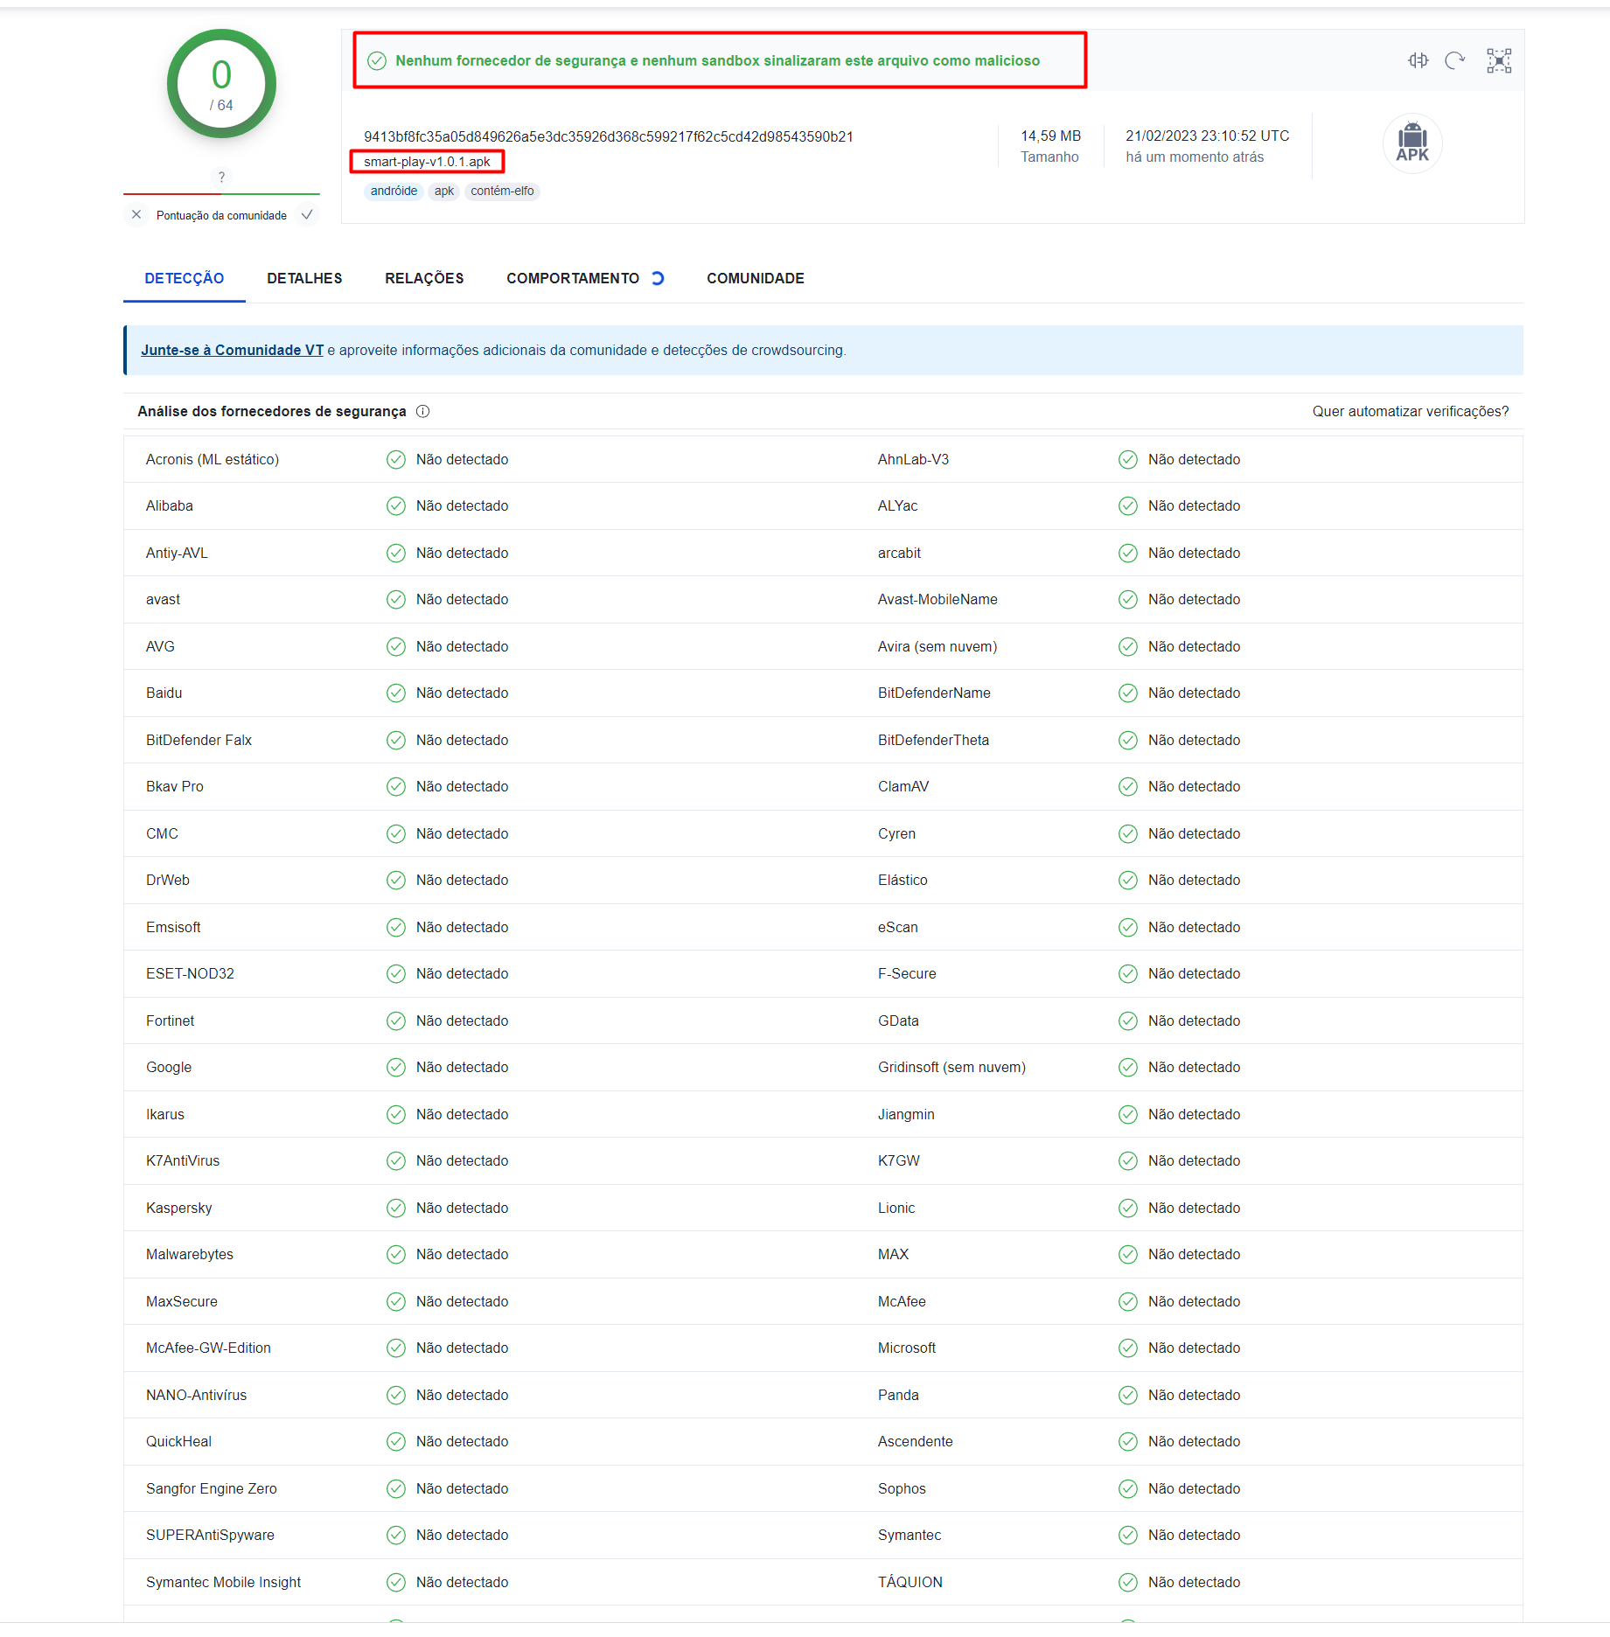Click the Sophos result check icon
The image size is (1610, 1637).
[x=1128, y=1488]
